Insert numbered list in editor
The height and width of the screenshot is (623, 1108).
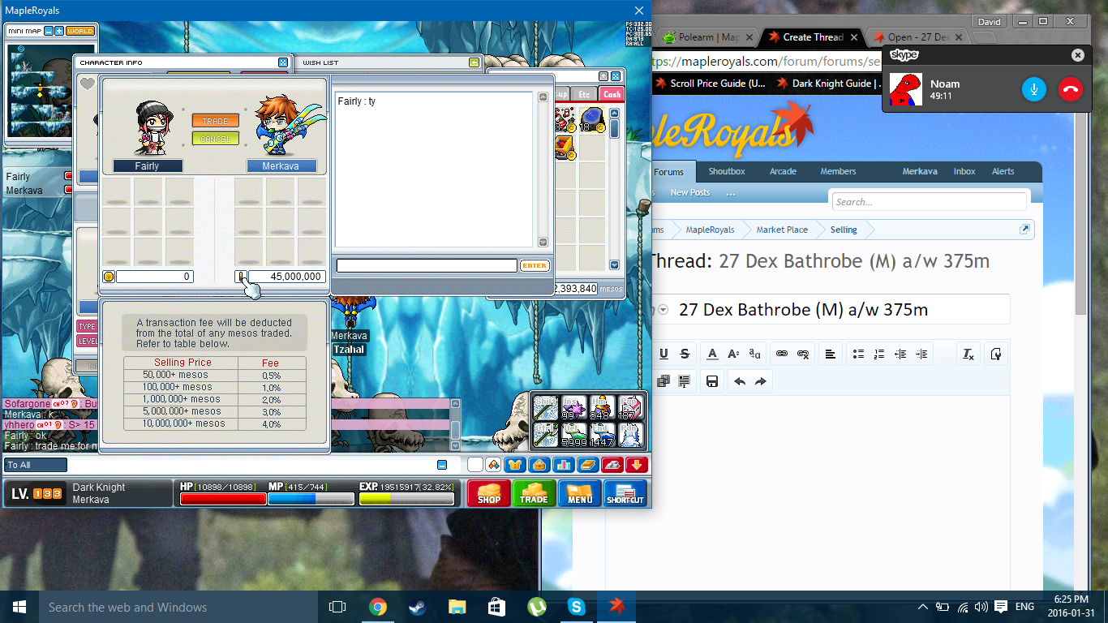tap(879, 354)
